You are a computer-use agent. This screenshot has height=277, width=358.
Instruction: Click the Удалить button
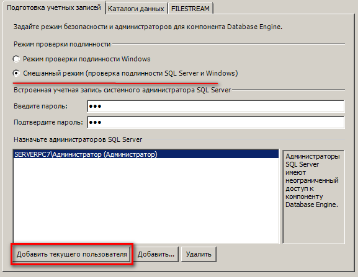point(199,254)
